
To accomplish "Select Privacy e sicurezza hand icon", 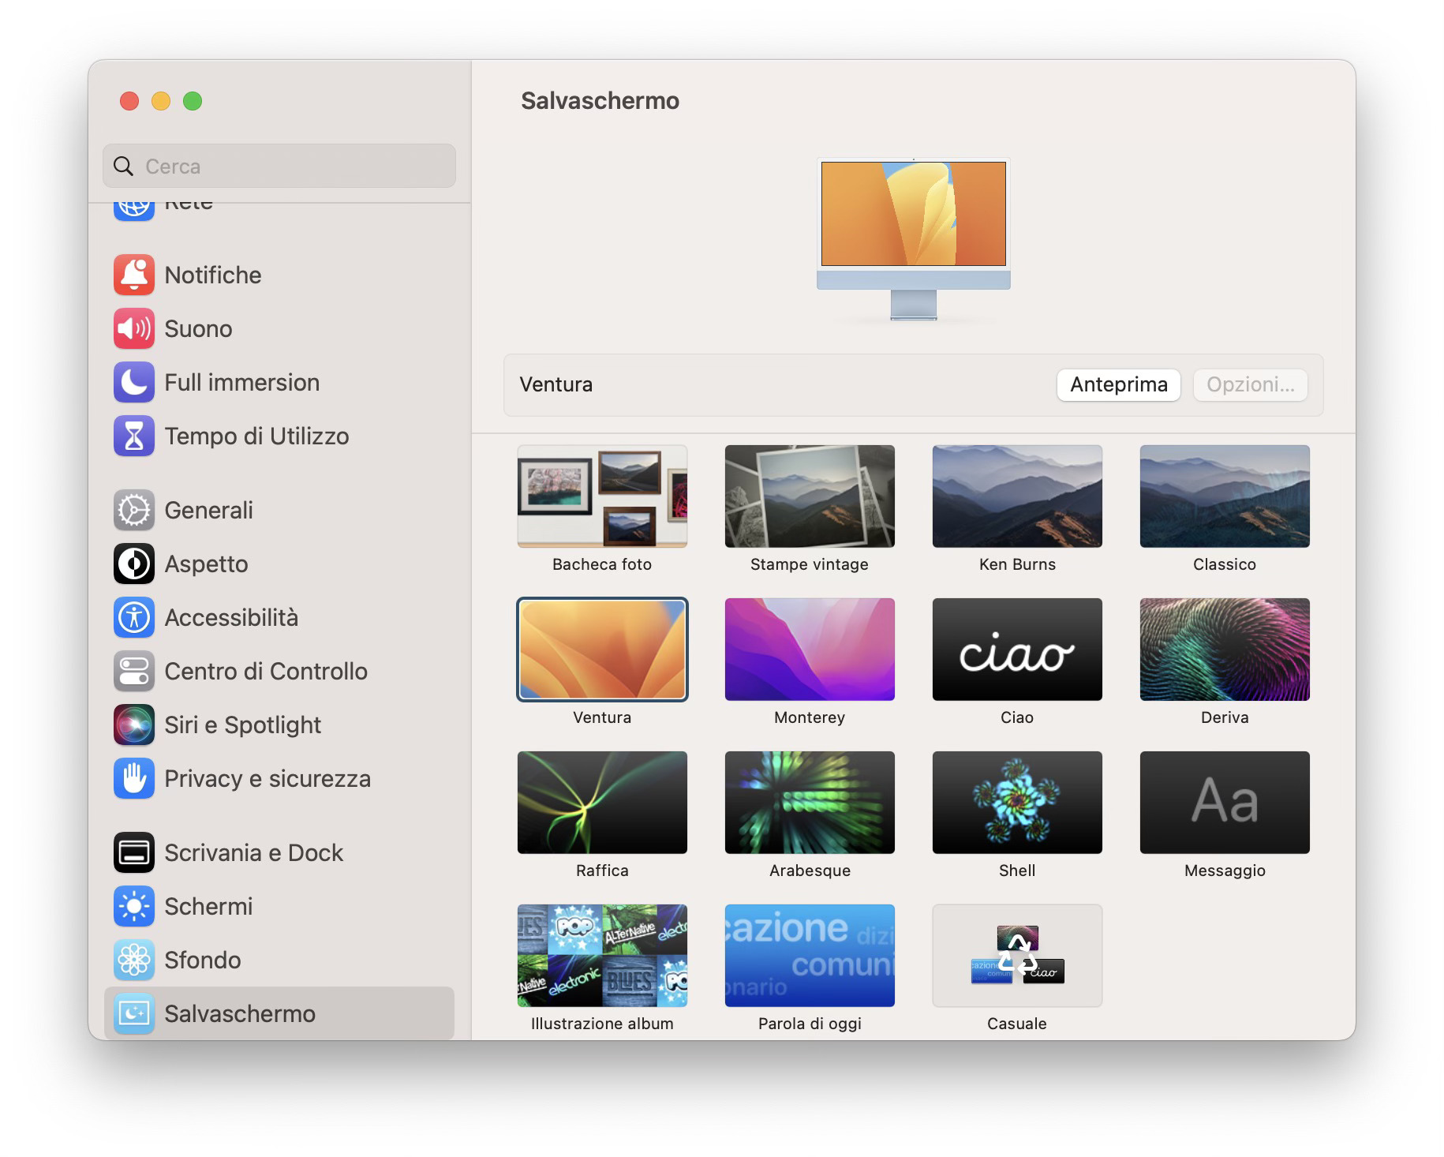I will [134, 779].
